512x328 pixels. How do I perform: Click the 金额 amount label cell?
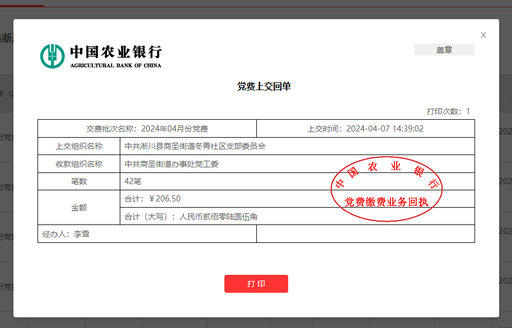pos(79,208)
